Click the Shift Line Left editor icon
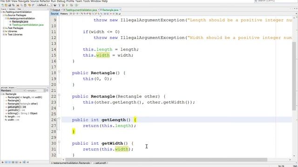This screenshot has width=298, height=167. 105,13
